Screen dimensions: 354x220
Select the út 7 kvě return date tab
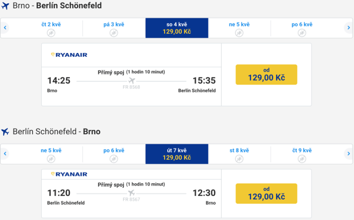point(177,154)
